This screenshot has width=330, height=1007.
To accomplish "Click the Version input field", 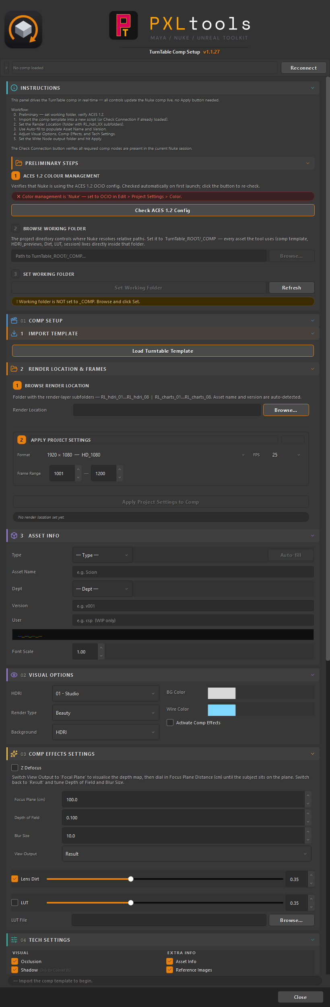I will click(x=193, y=606).
